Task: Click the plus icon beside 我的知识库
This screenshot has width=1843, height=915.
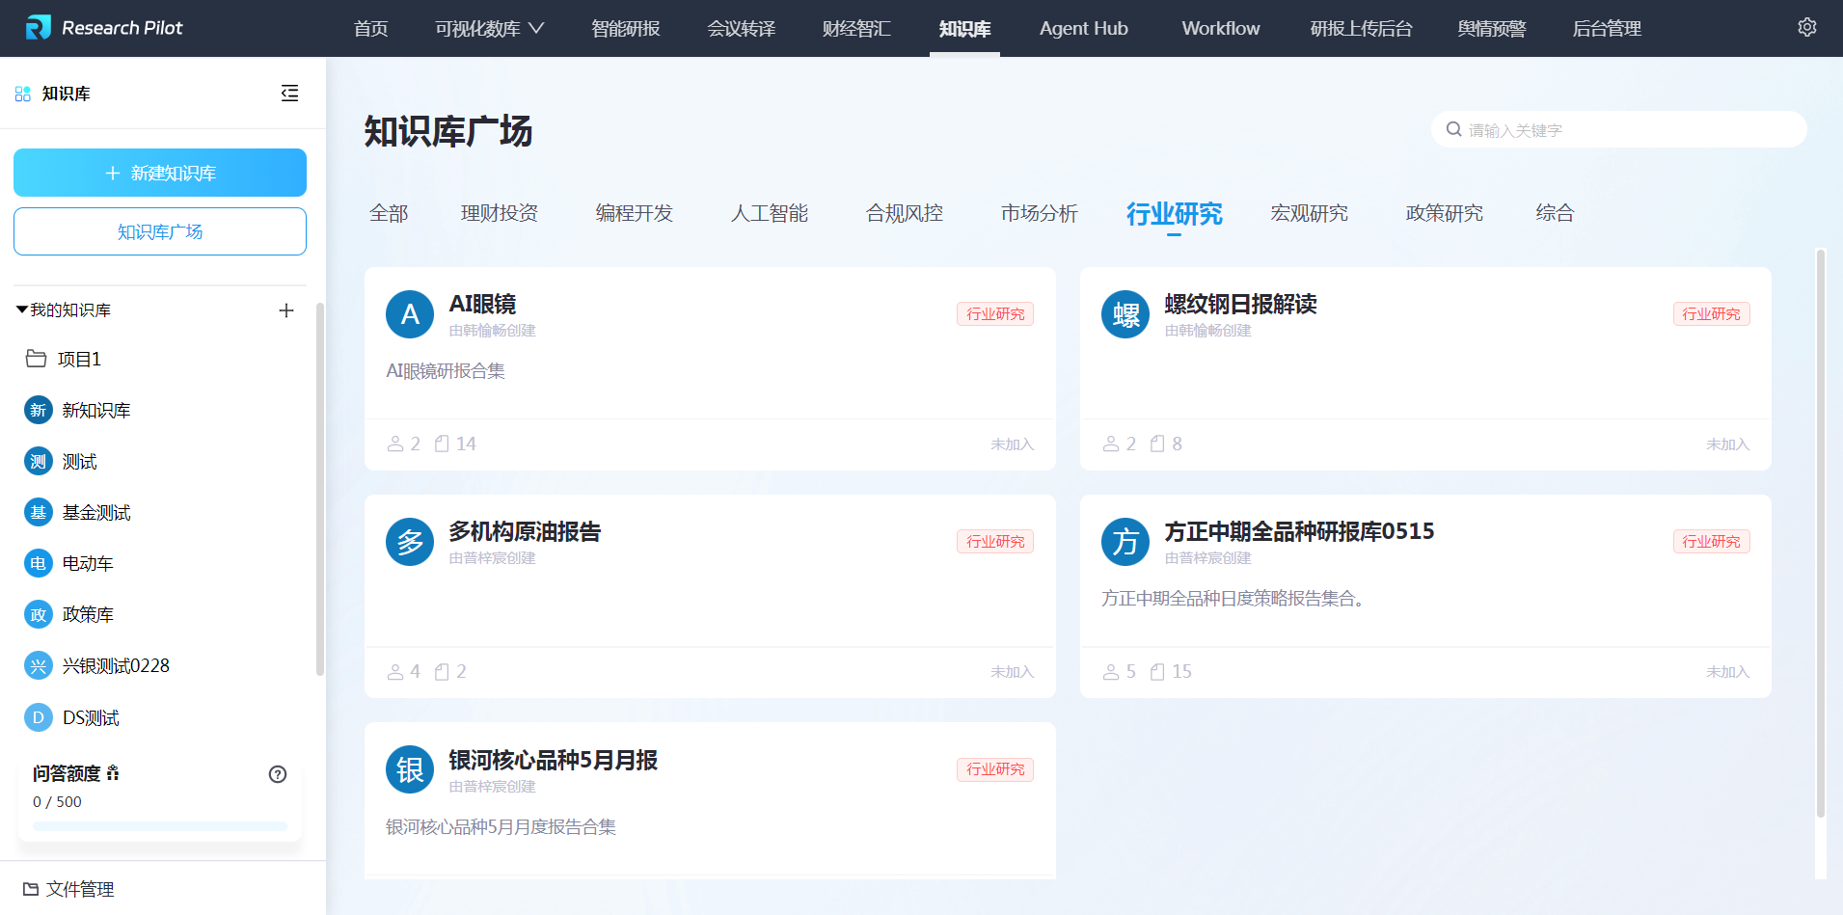Action: [286, 310]
